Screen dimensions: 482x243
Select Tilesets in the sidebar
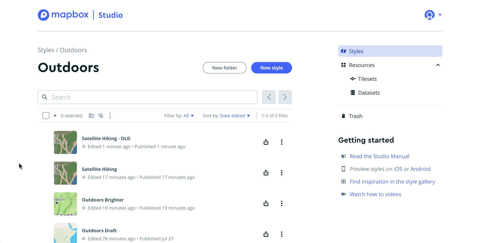[367, 79]
